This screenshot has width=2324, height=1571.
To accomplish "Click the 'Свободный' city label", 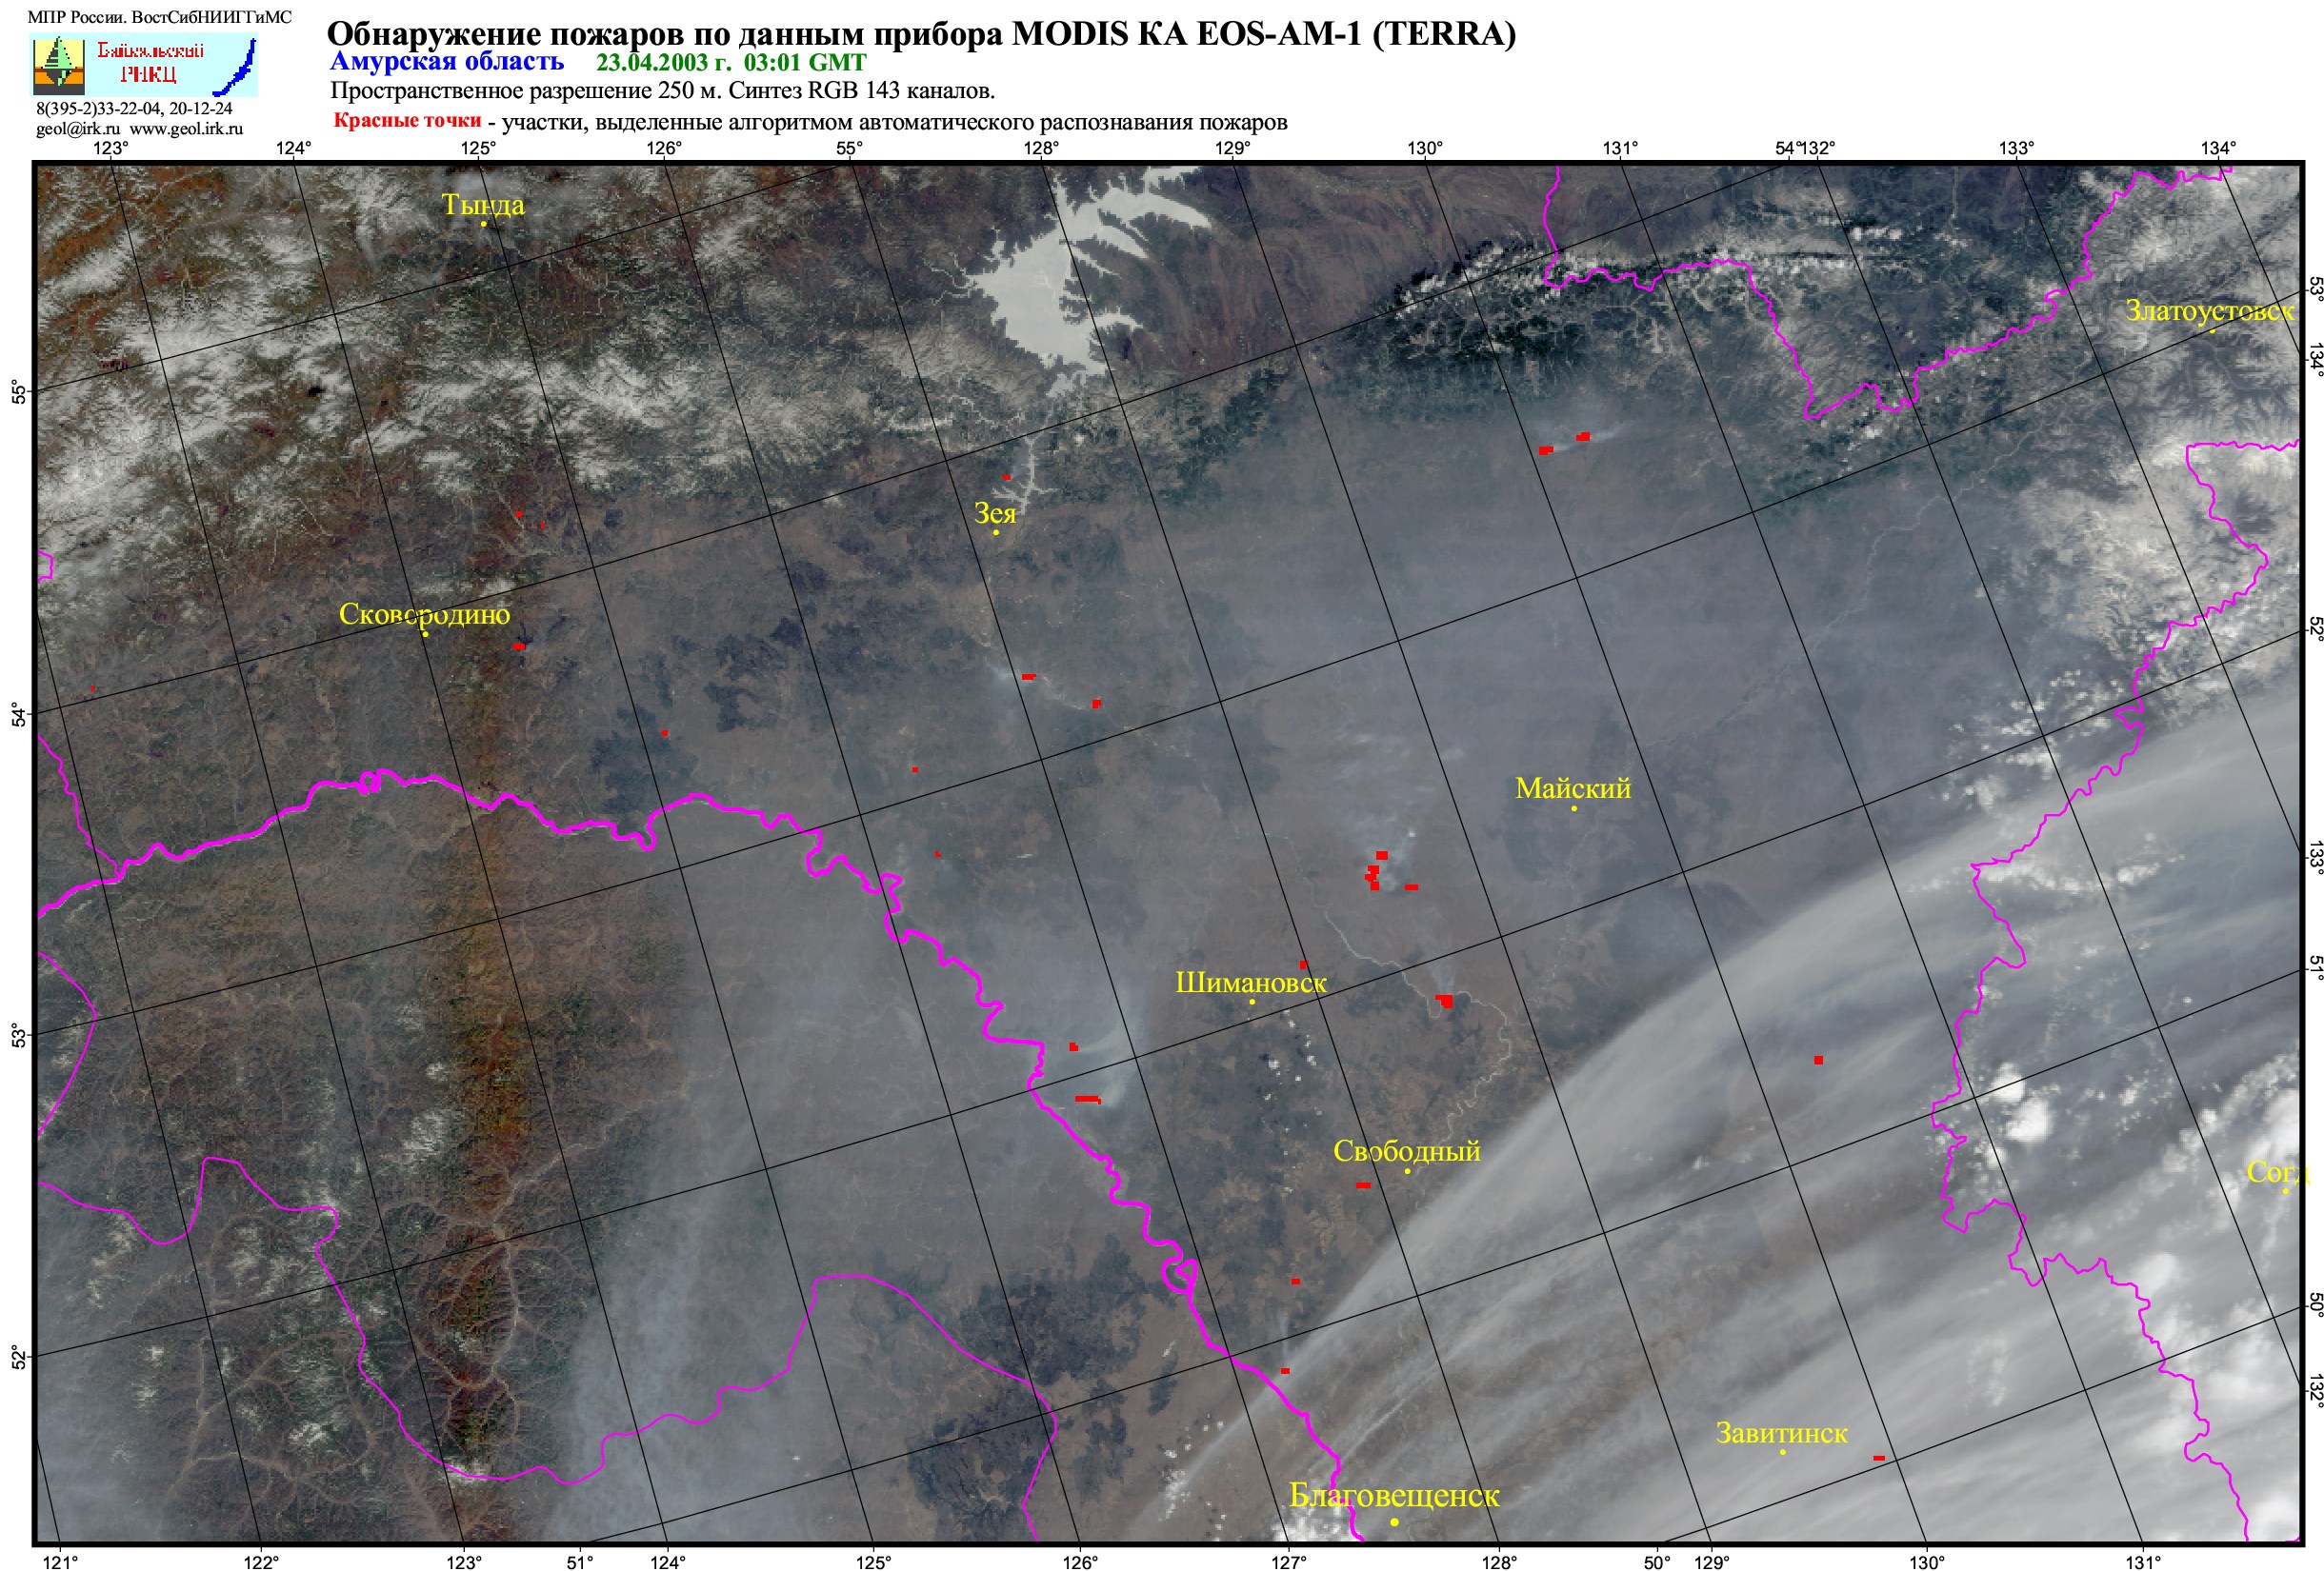I will pyautogui.click(x=1406, y=1151).
